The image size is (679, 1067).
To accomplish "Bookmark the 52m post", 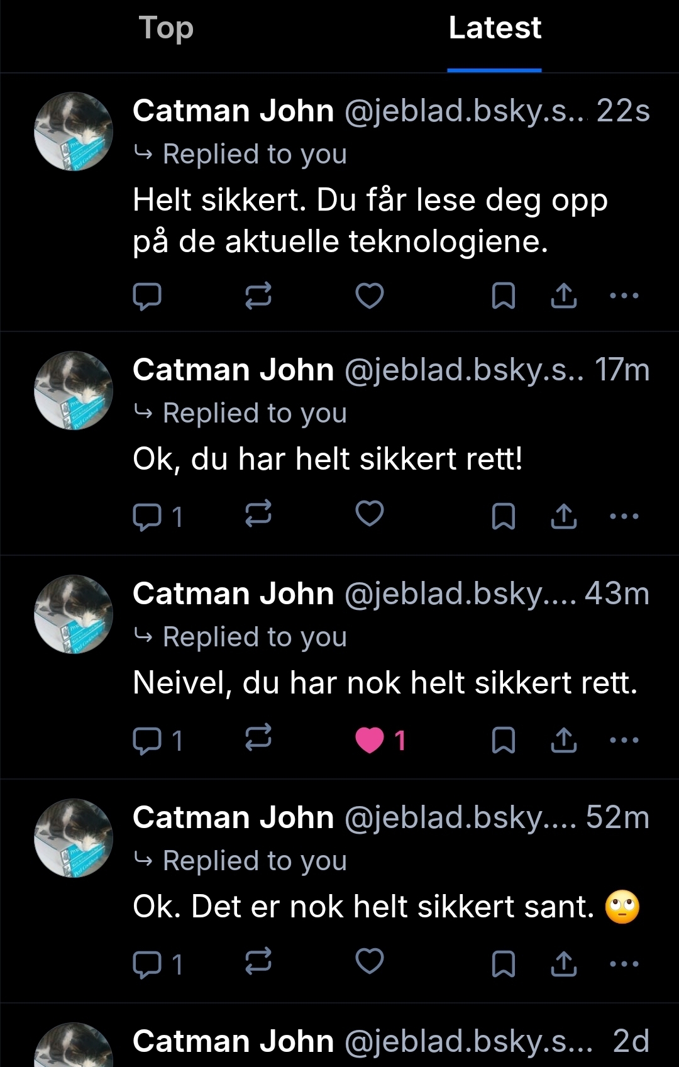I will (503, 964).
